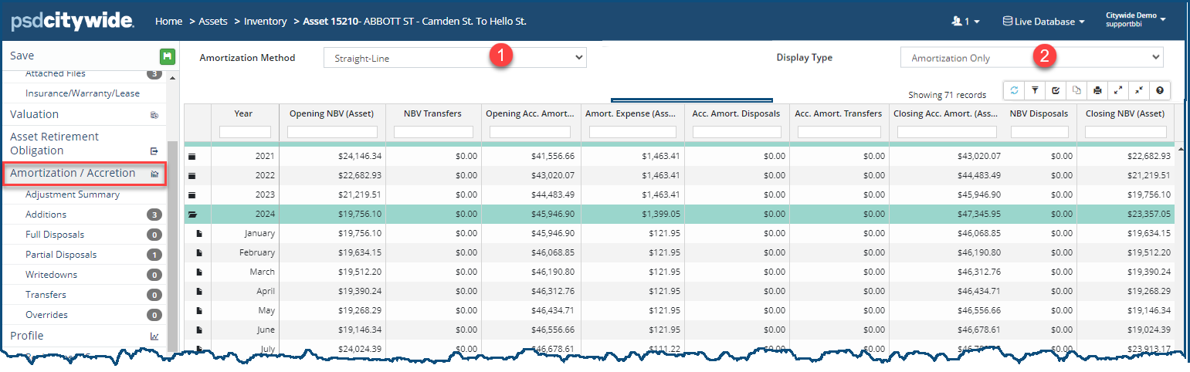Click the green Save icon
This screenshot has width=1190, height=372.
(167, 56)
